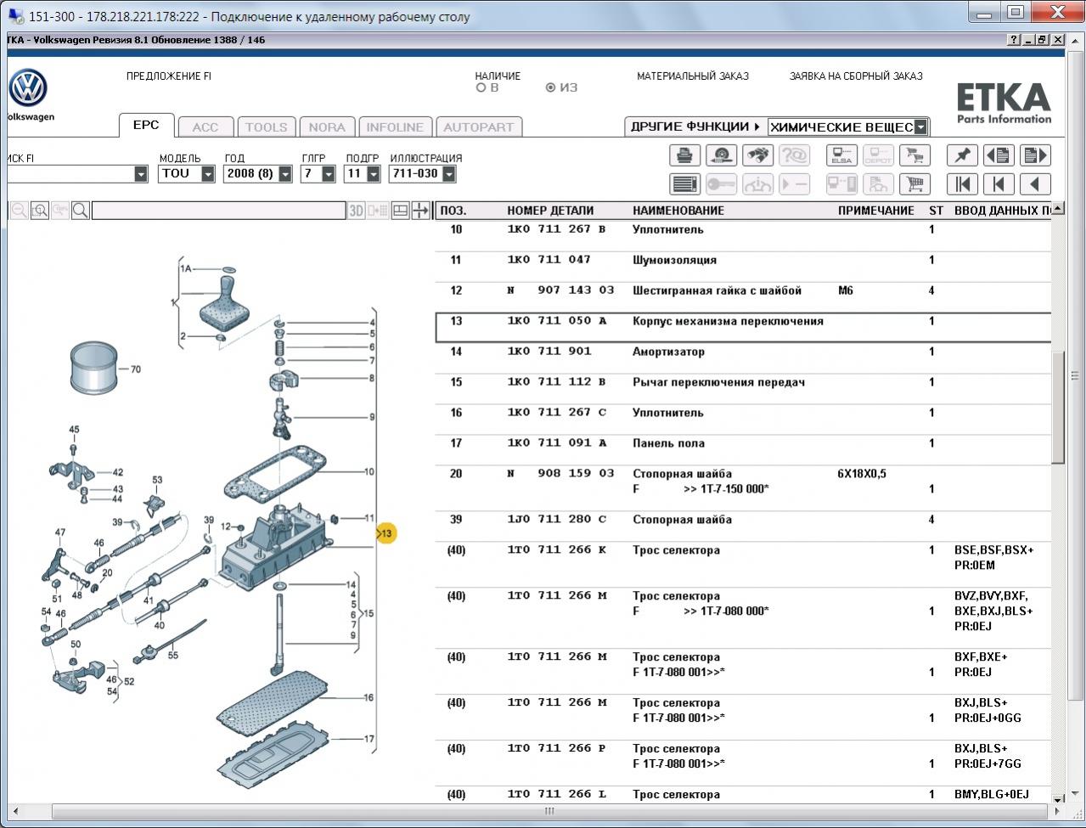1086x828 pixels.
Task: Click МАТЕРИАЛЬНЫЙ ЗАКАЗ label
Action: [693, 76]
